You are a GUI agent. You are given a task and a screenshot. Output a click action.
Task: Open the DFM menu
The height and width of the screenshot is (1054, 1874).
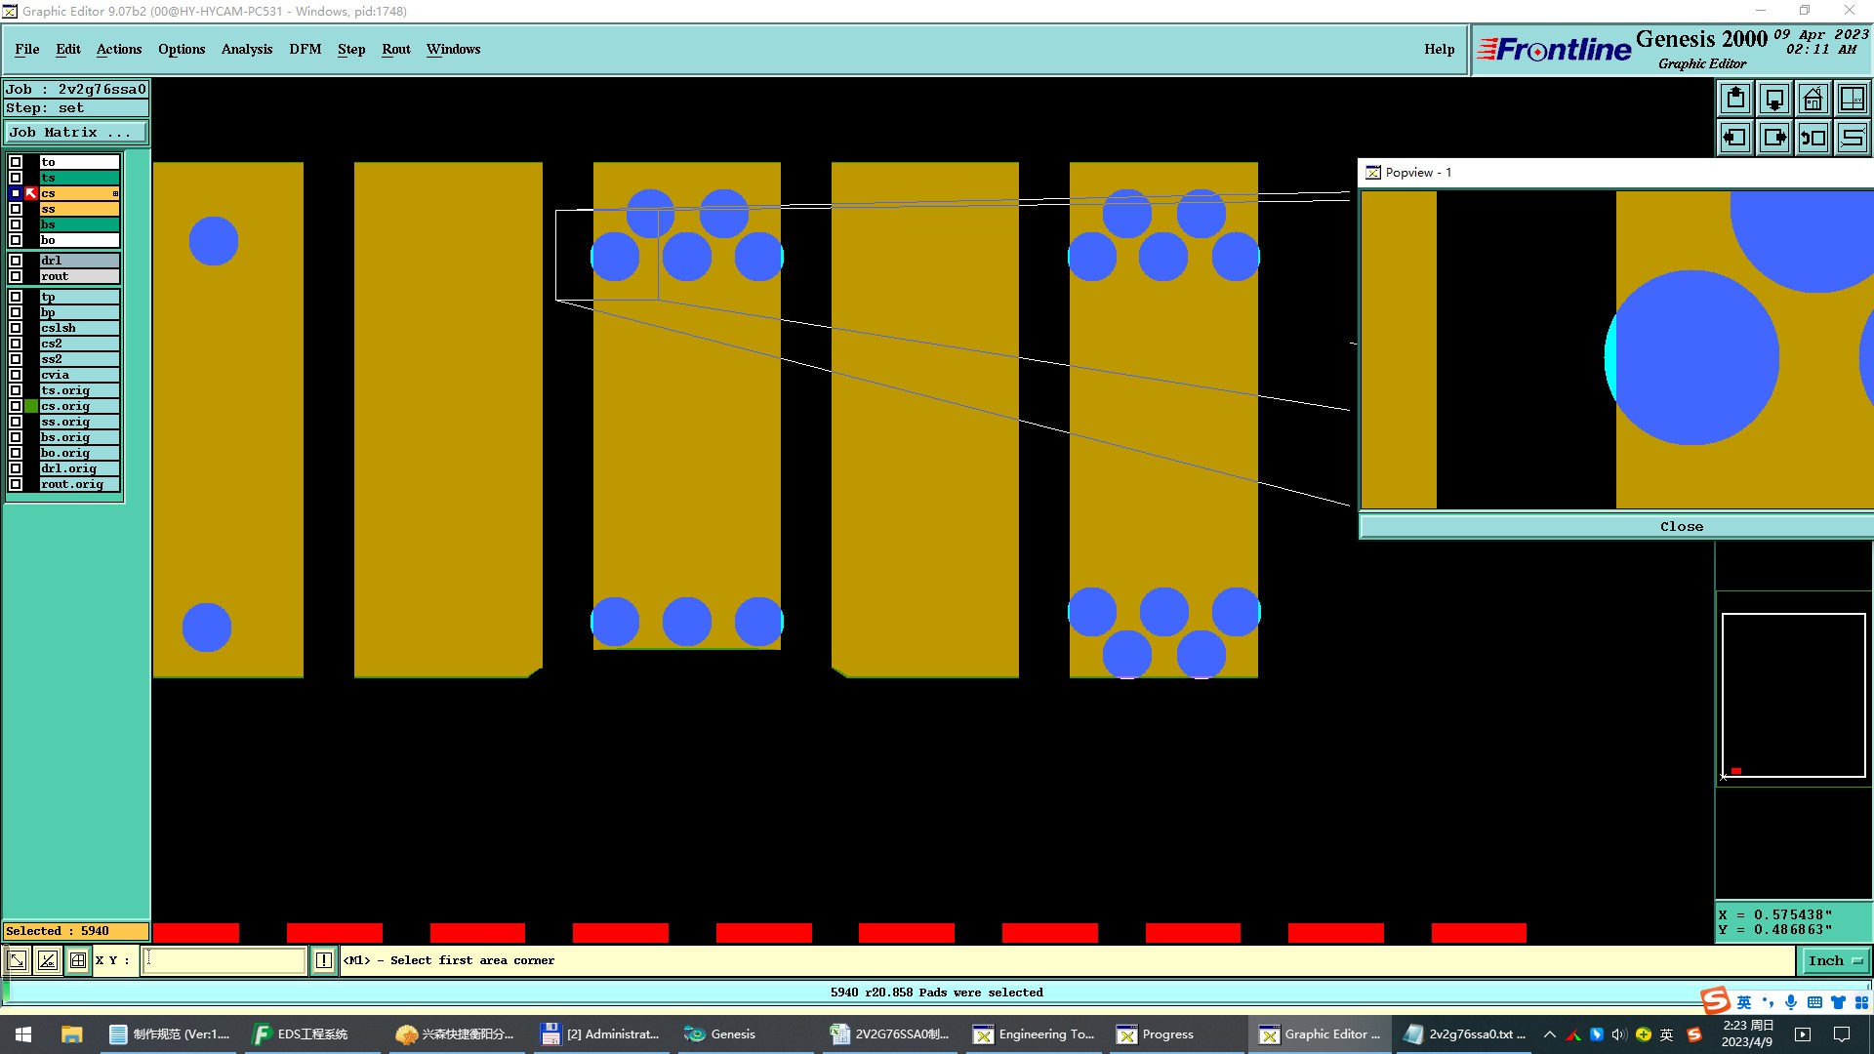point(305,49)
